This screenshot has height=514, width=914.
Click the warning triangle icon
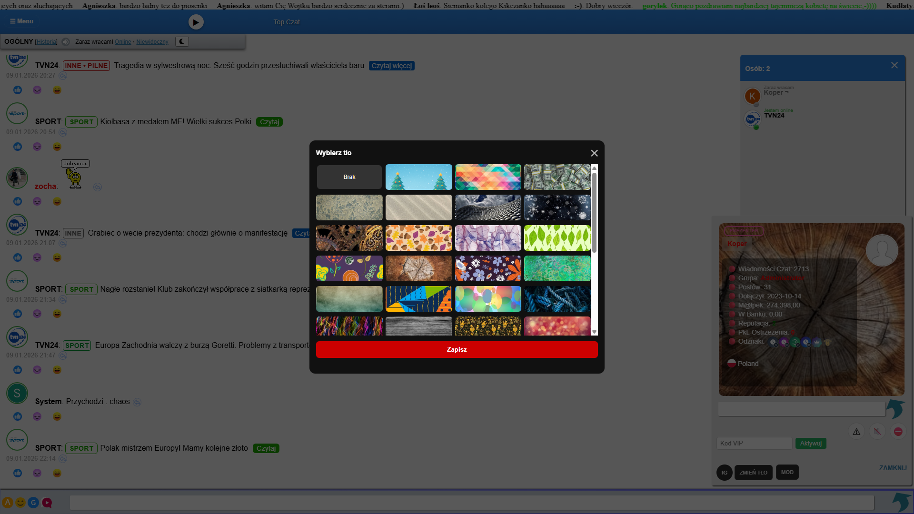point(856,432)
